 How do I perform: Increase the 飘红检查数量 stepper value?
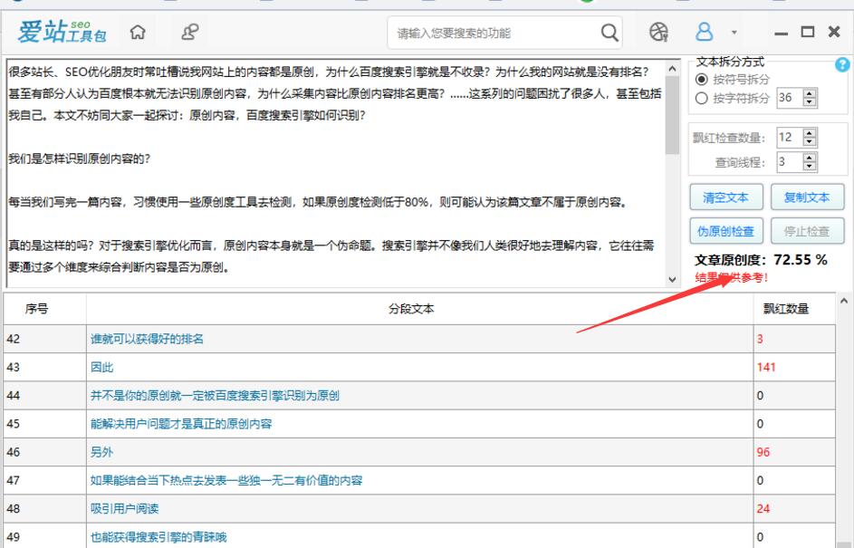(x=811, y=134)
